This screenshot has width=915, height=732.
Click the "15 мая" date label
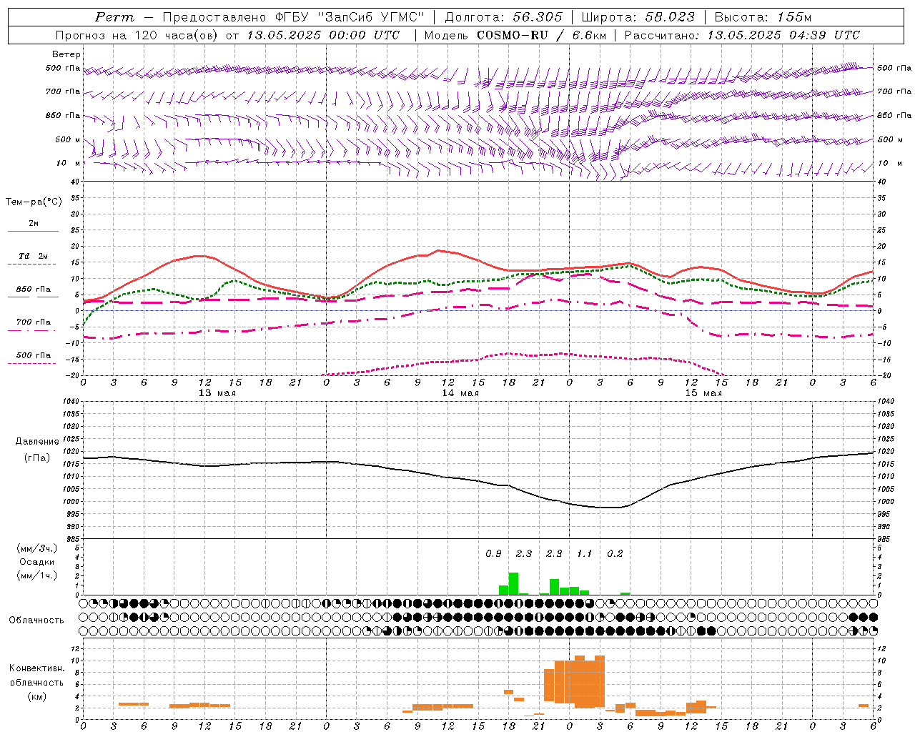pyautogui.click(x=703, y=393)
